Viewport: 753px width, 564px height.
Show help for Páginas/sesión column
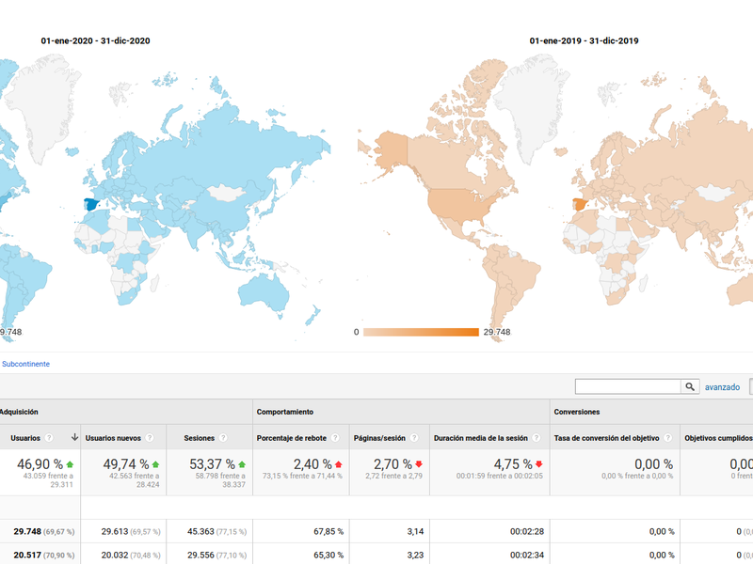click(x=414, y=438)
